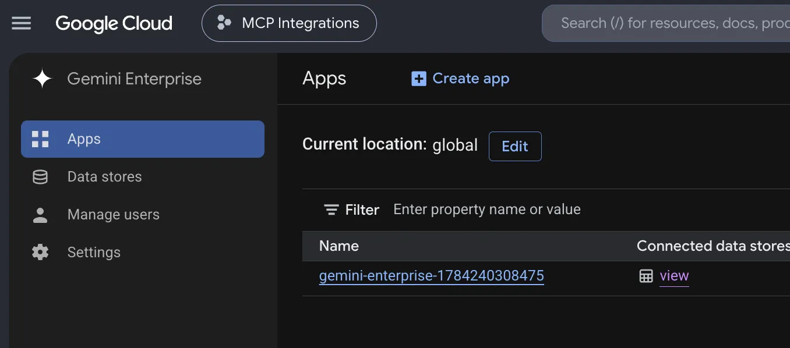Image resolution: width=790 pixels, height=348 pixels.
Task: Focus the resources search box
Action: pos(666,23)
